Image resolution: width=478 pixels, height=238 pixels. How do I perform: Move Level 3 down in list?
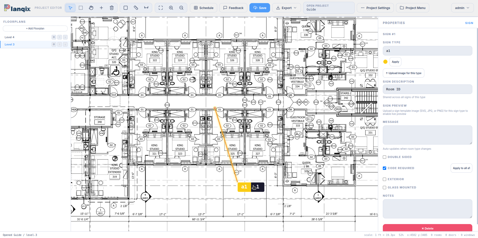coord(65,44)
